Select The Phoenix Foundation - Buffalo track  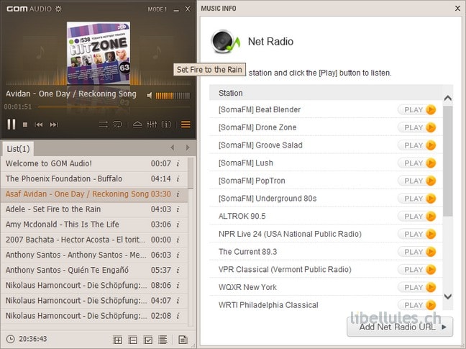(94, 178)
